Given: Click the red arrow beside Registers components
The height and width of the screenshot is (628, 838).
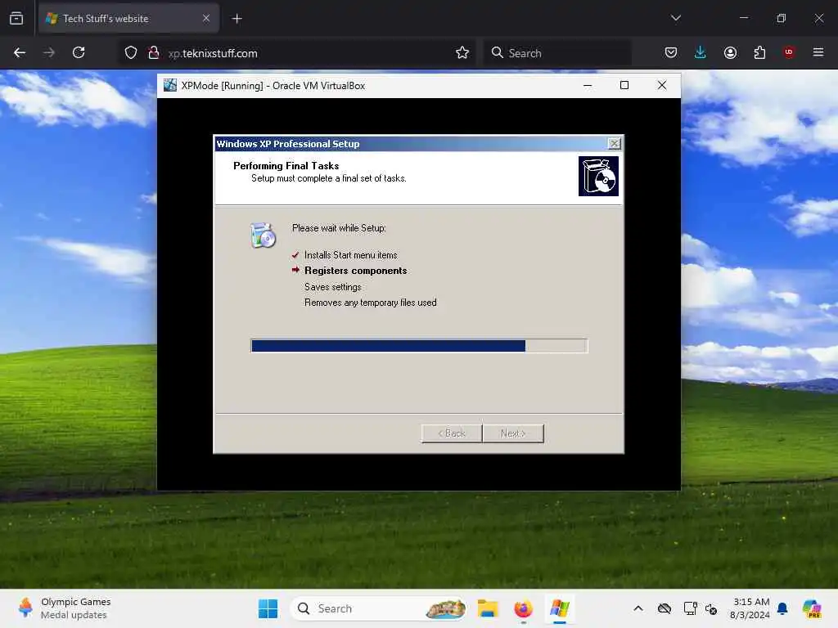Looking at the screenshot, I should tap(295, 270).
